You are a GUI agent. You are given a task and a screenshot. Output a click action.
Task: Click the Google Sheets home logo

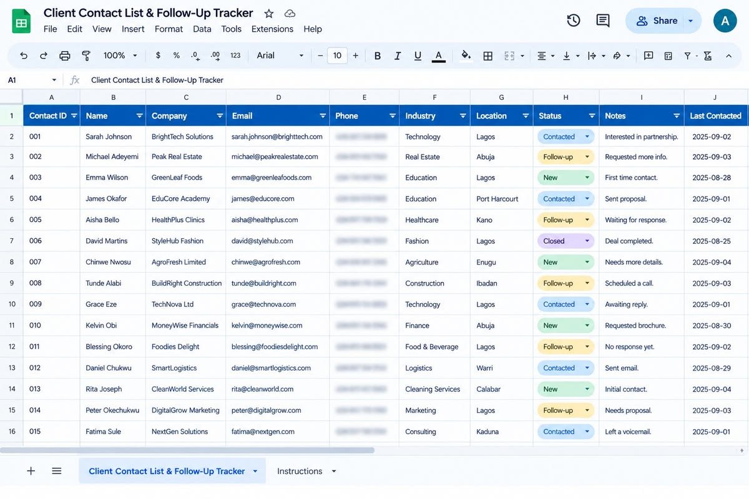point(22,21)
